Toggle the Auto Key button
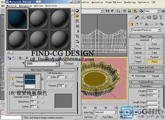The width and height of the screenshot is (165, 120). pyautogui.click(x=88, y=112)
